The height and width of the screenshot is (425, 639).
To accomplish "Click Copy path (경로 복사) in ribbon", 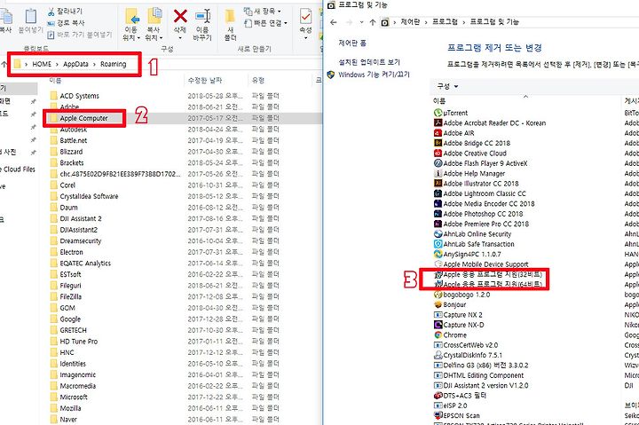I will pyautogui.click(x=66, y=23).
